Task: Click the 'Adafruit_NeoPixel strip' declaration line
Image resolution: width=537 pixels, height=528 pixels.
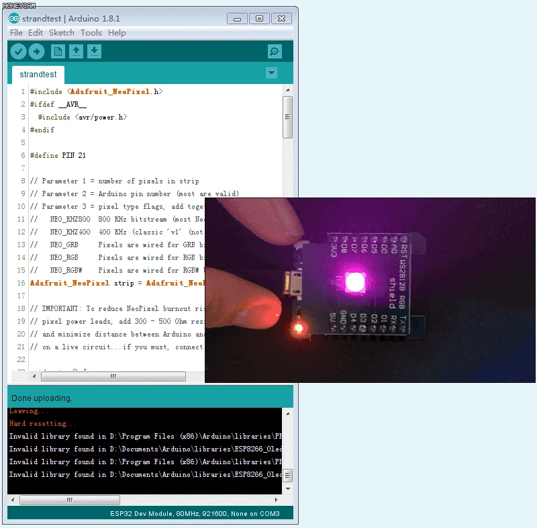Action: click(117, 283)
